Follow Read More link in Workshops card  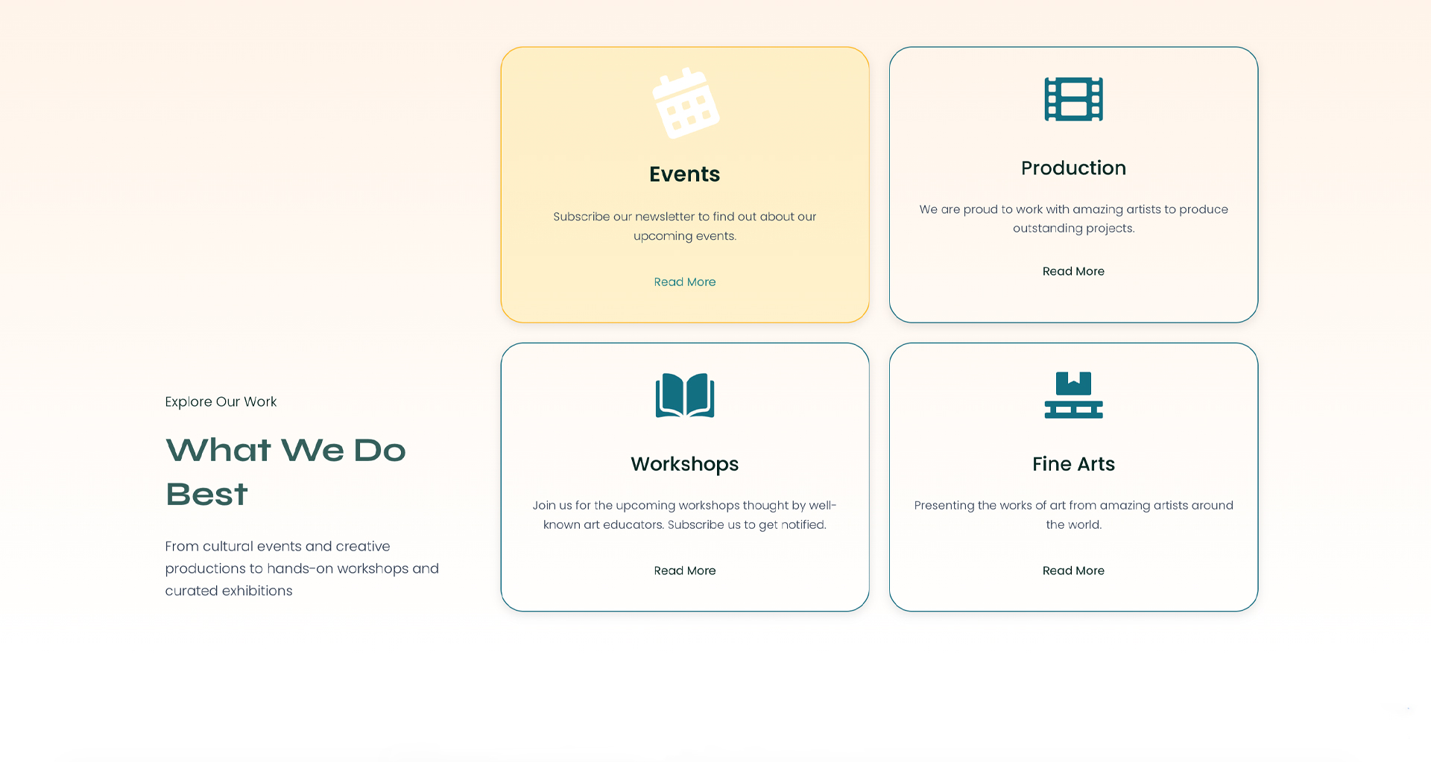coord(685,571)
